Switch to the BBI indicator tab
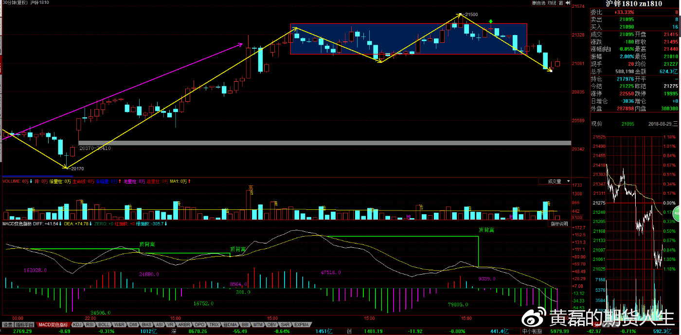This screenshot has width=681, height=335. (245, 324)
